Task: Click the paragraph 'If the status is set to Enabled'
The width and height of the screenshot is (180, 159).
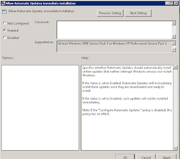Action: click(127, 87)
